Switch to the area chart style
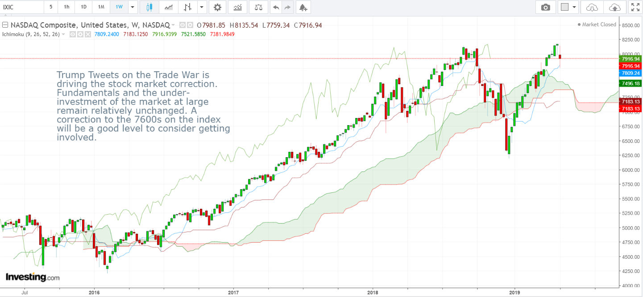This screenshot has height=297, width=643. (169, 7)
